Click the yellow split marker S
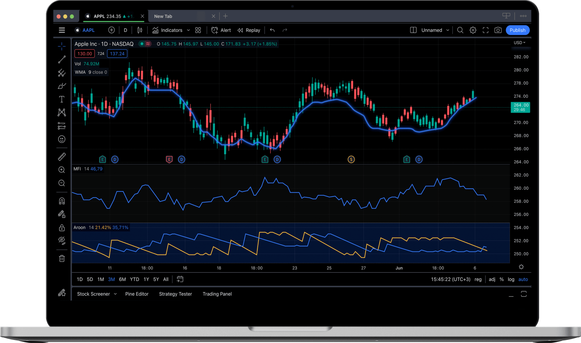581x343 pixels. pos(351,159)
